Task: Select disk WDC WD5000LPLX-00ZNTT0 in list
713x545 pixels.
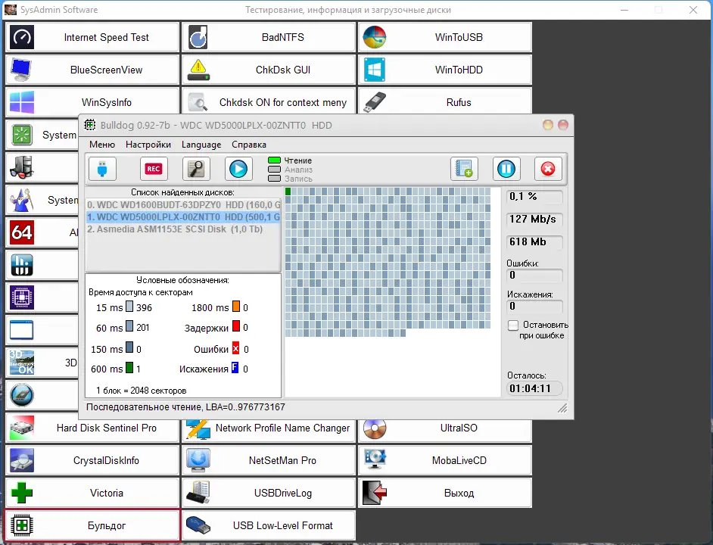Action: 183,217
